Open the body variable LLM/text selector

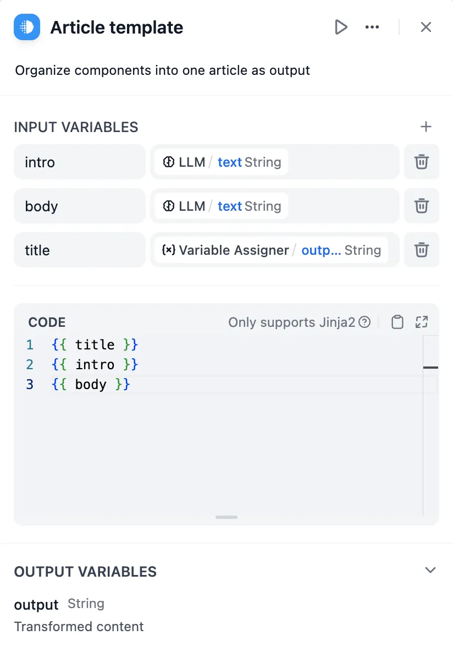(221, 206)
